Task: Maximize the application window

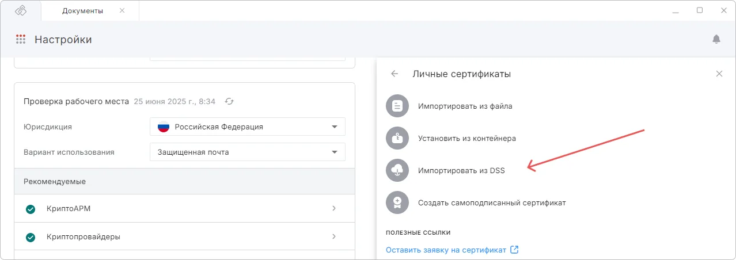Action: [x=700, y=10]
